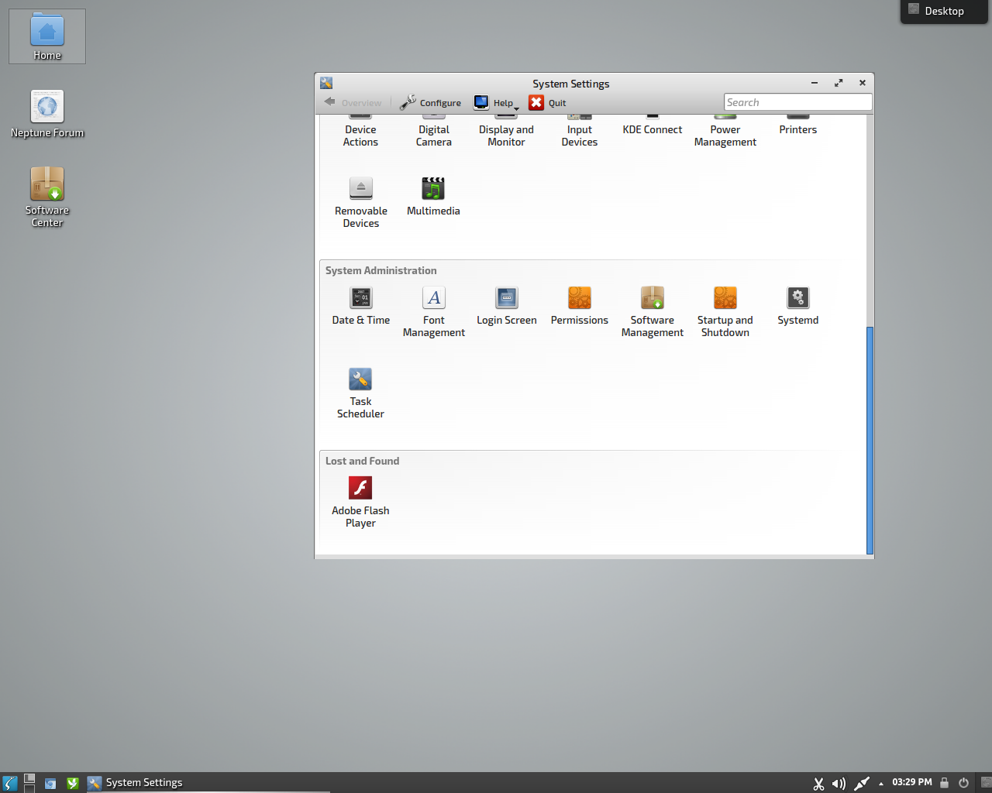Open the Permissions module
992x793 pixels.
coord(579,306)
